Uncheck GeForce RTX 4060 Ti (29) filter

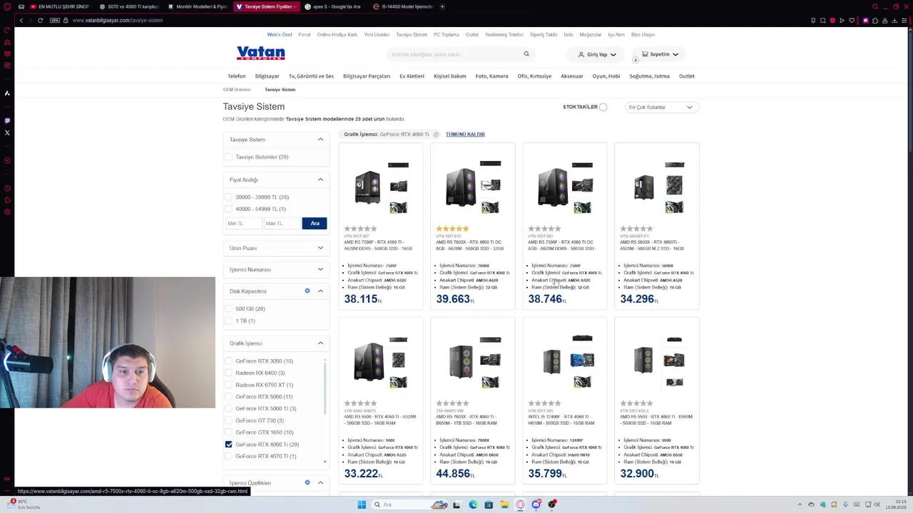pos(228,444)
